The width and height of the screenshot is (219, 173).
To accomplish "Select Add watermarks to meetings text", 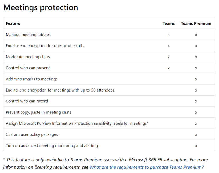I will tap(32, 79).
